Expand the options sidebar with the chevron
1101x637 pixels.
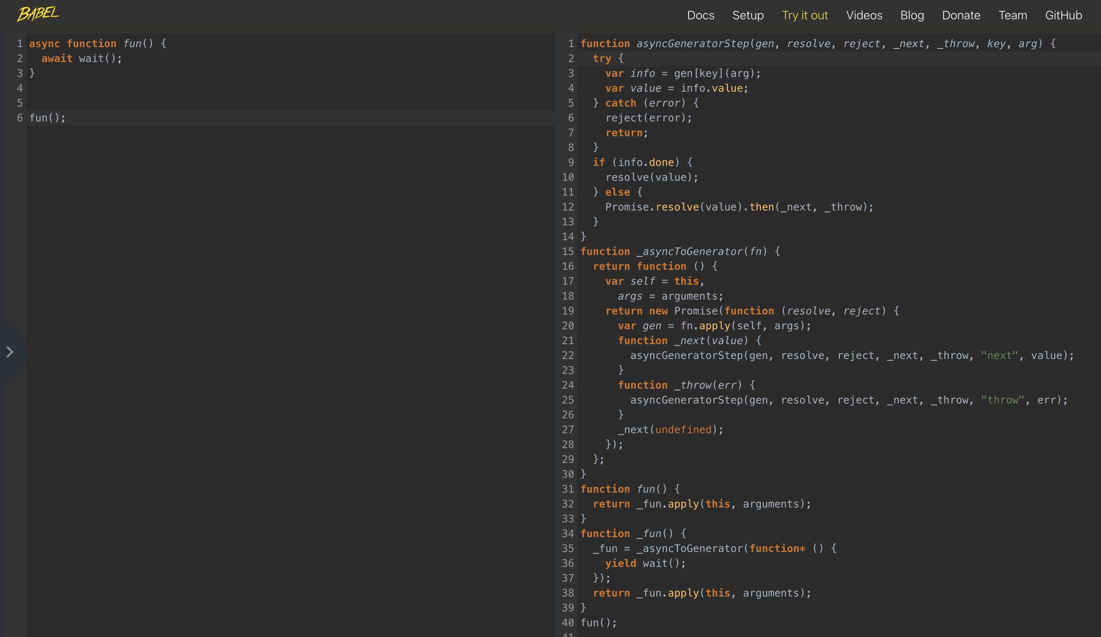10,352
